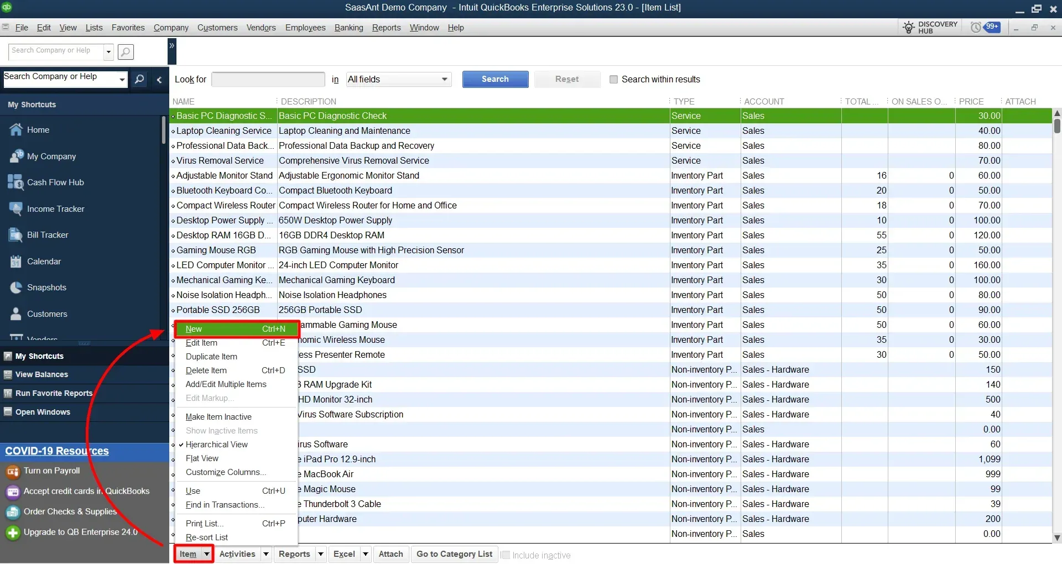Open Activities dropdown arrow
The width and height of the screenshot is (1062, 564).
(266, 554)
